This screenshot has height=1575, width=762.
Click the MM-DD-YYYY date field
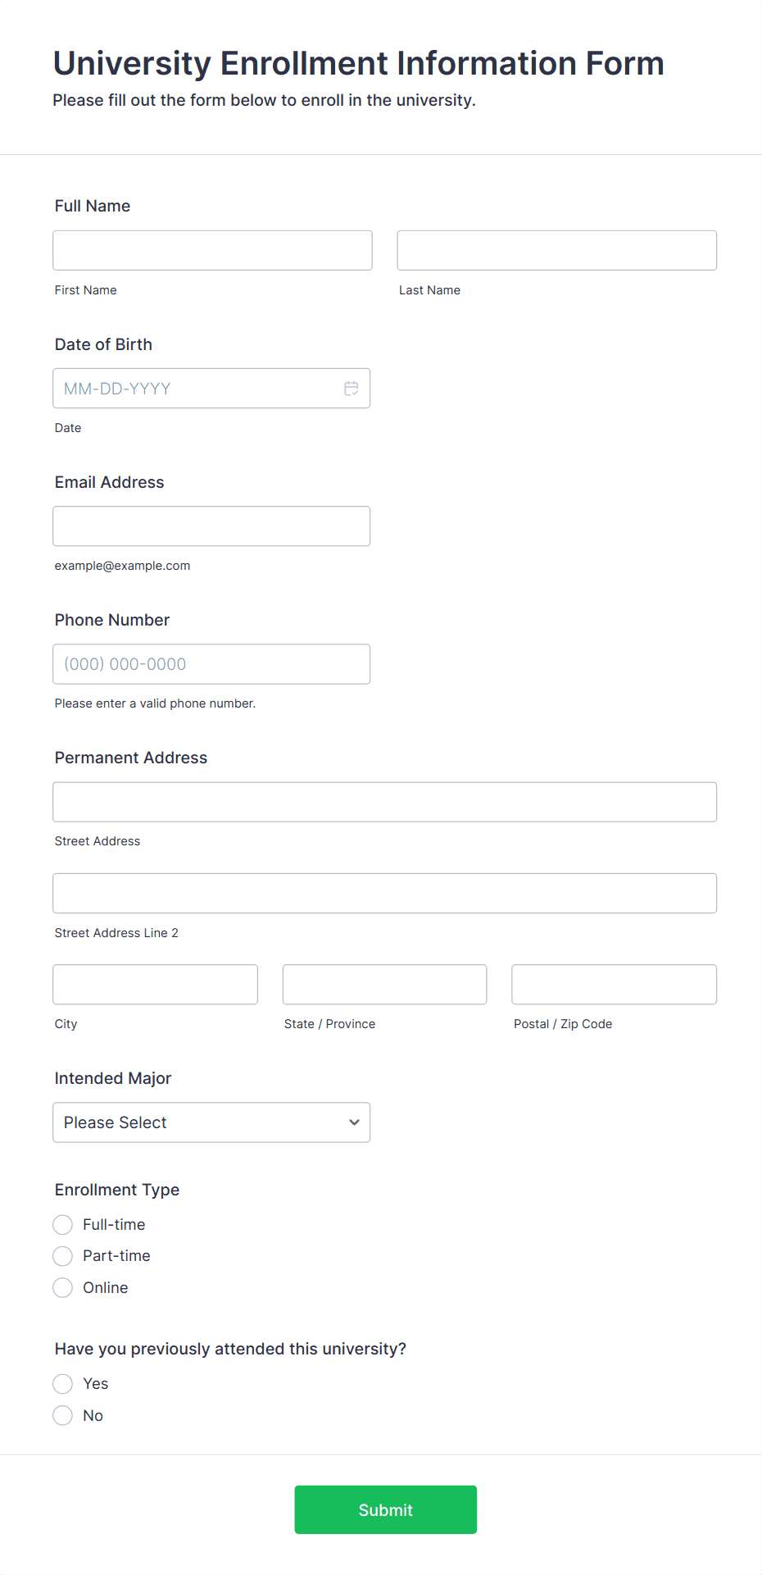pyautogui.click(x=197, y=389)
